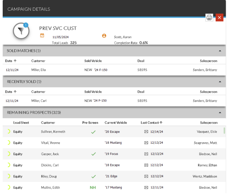This screenshot has width=229, height=196.
Task: Click envelope icon in Sullivan, Kenneth row
Action: coord(146,132)
